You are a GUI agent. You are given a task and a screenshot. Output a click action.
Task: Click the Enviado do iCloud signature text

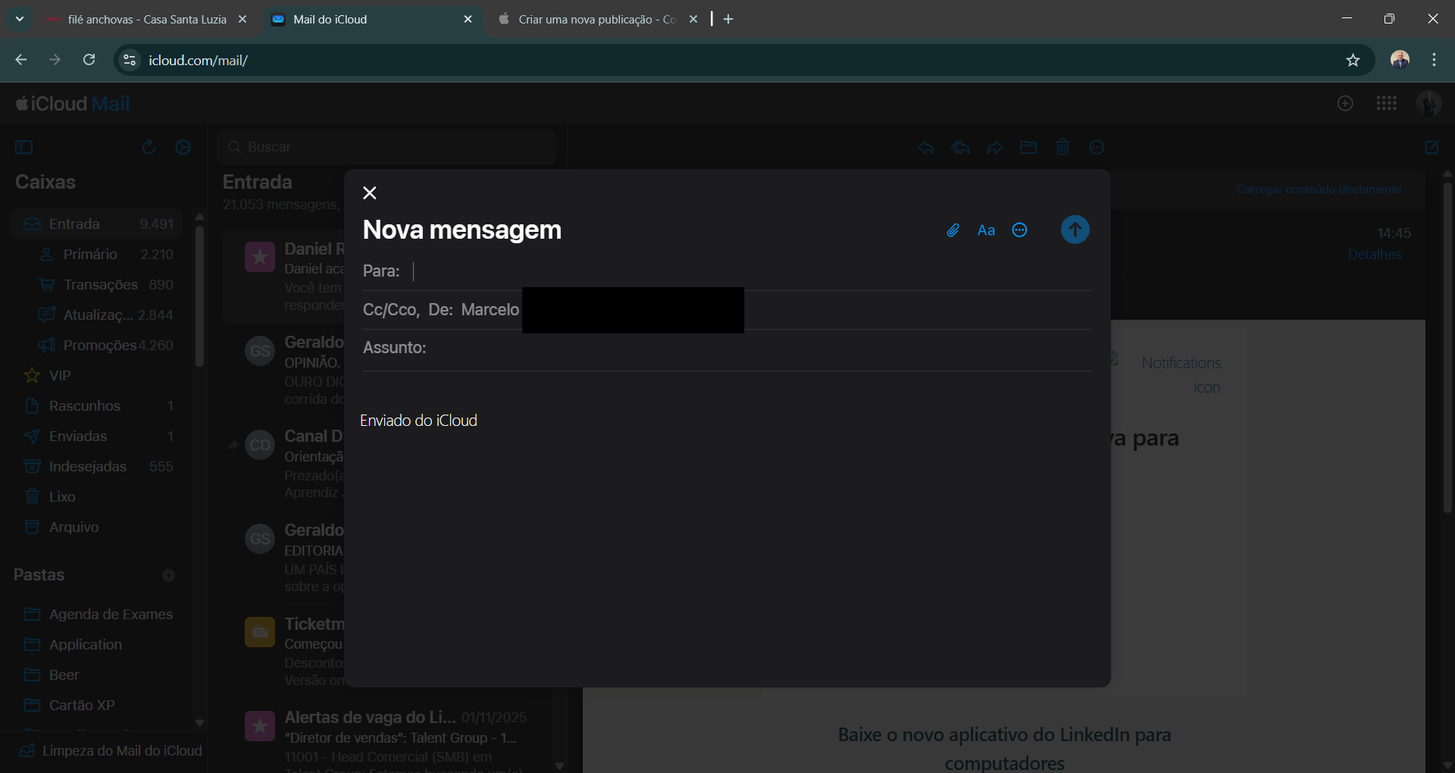pos(418,421)
